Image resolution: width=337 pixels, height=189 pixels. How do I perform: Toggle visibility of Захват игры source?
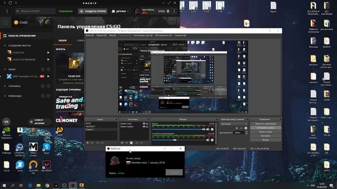coord(144,124)
